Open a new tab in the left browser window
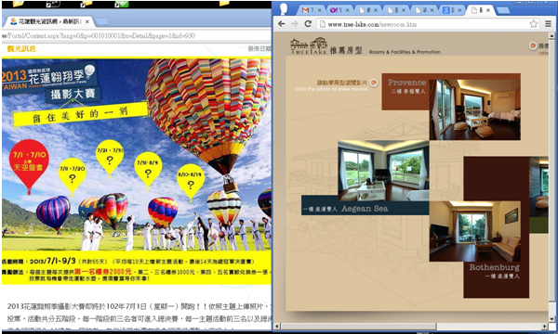Screen dimensions: 558x334 pyautogui.click(x=102, y=22)
